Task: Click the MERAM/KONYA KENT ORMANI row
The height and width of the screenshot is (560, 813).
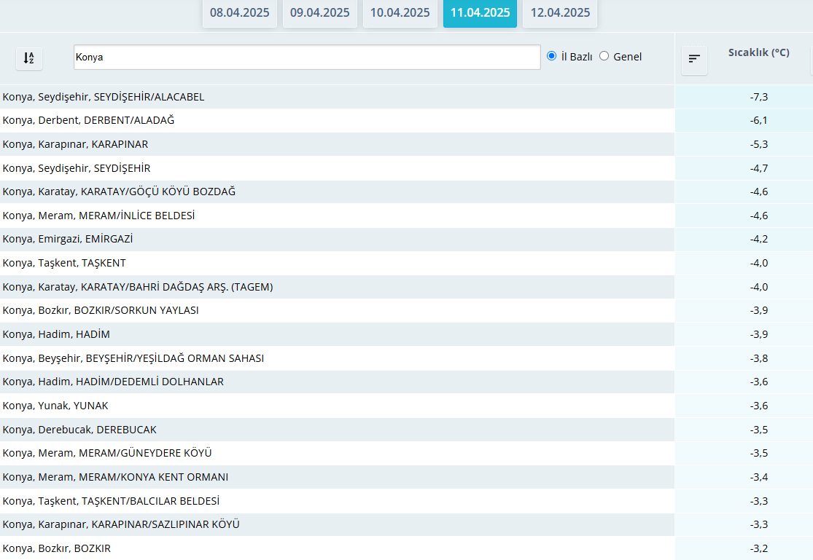Action: click(x=115, y=477)
